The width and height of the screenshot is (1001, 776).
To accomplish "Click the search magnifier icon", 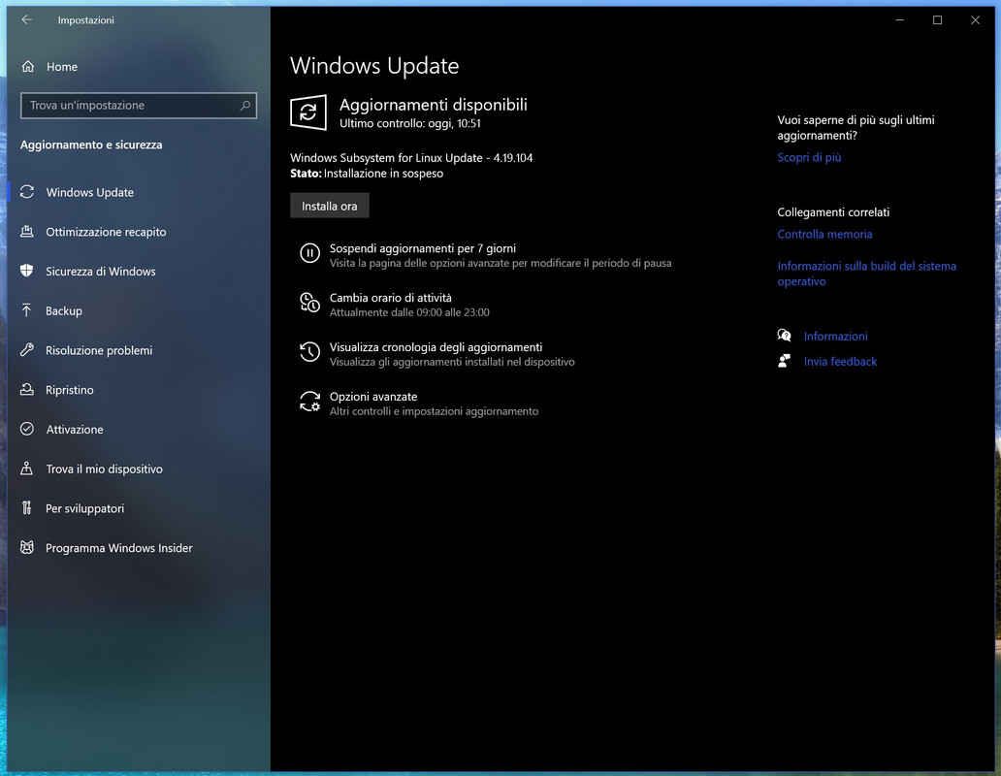I will click(x=245, y=106).
